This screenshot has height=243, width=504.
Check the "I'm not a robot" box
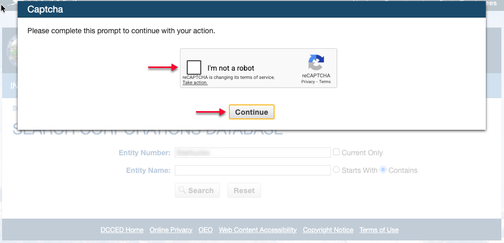(194, 67)
